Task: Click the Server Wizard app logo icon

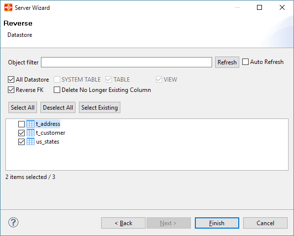Action: click(8, 8)
